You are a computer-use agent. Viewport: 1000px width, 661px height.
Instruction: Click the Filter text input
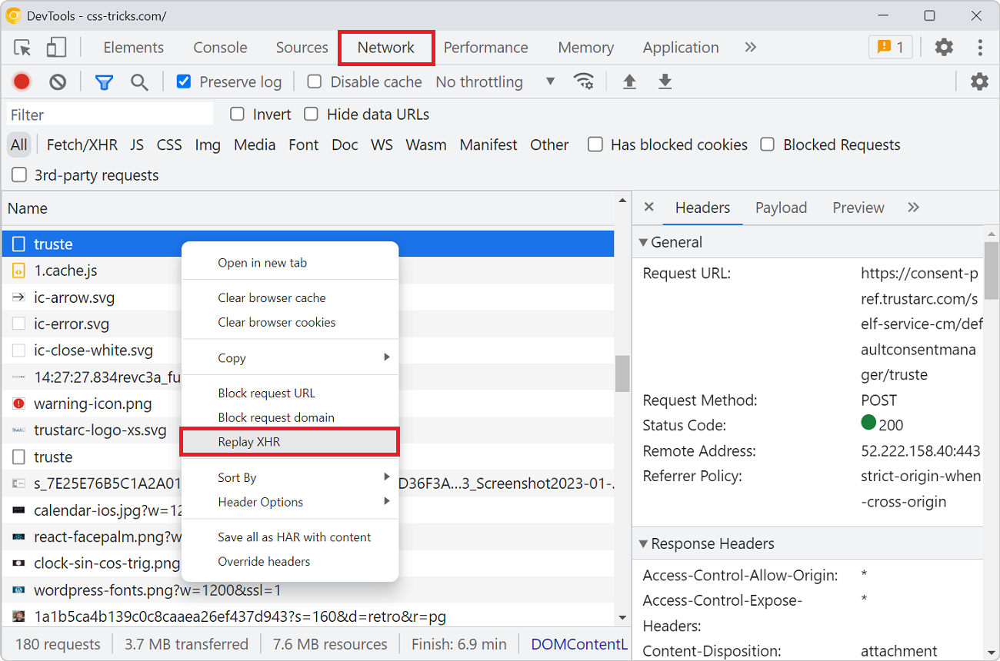click(x=110, y=115)
